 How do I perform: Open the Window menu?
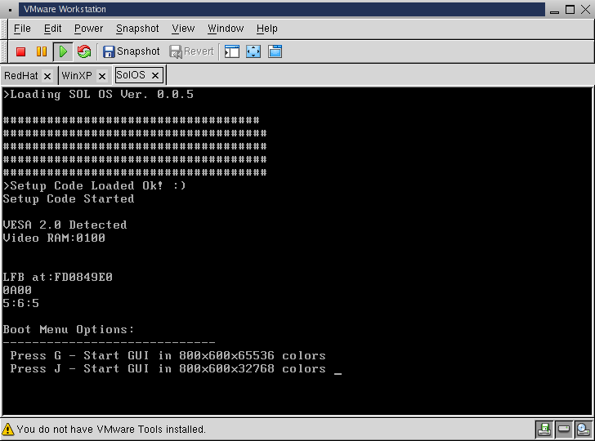tap(226, 29)
